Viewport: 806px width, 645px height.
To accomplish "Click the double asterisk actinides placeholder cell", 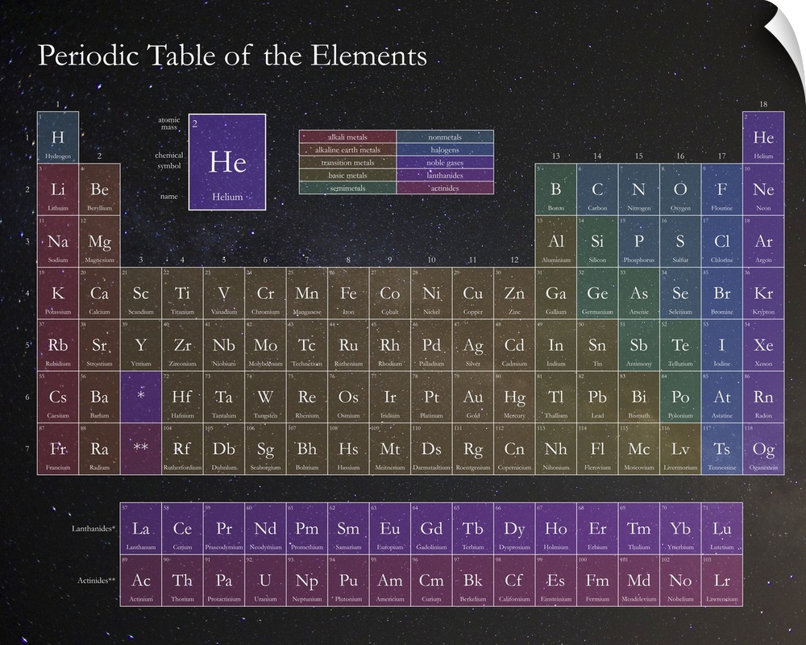I will 140,448.
